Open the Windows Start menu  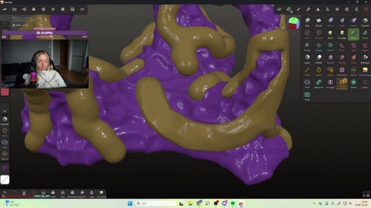[130, 203]
